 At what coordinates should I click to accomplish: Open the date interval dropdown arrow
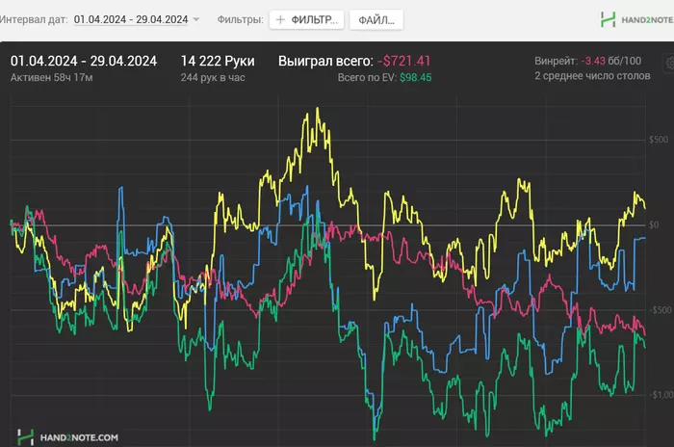tap(196, 19)
